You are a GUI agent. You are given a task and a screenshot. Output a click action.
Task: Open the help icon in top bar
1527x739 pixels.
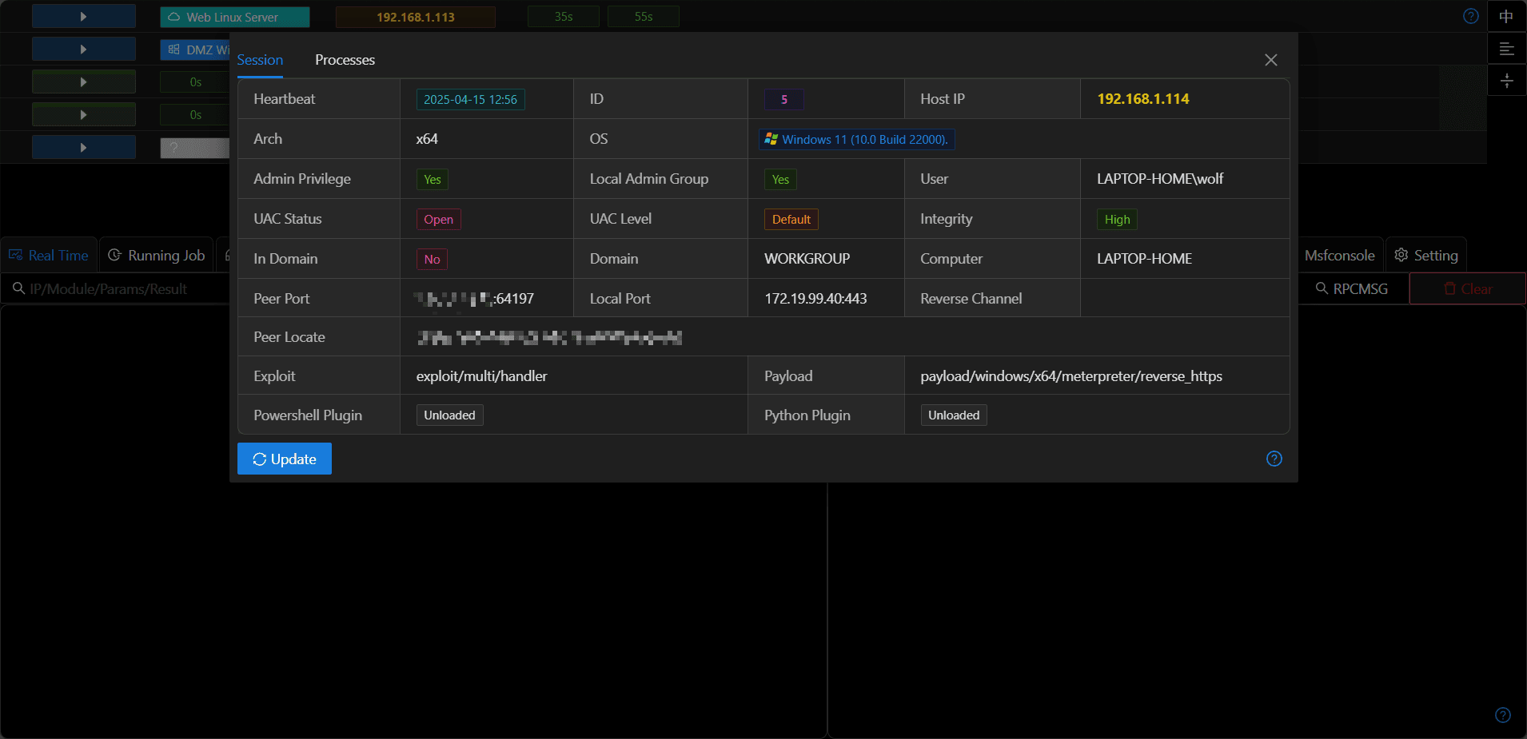click(1471, 16)
